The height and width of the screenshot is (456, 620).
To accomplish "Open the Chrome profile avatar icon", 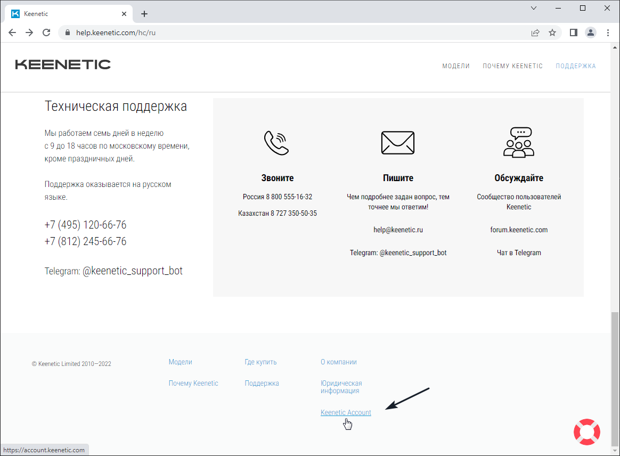I will [591, 33].
